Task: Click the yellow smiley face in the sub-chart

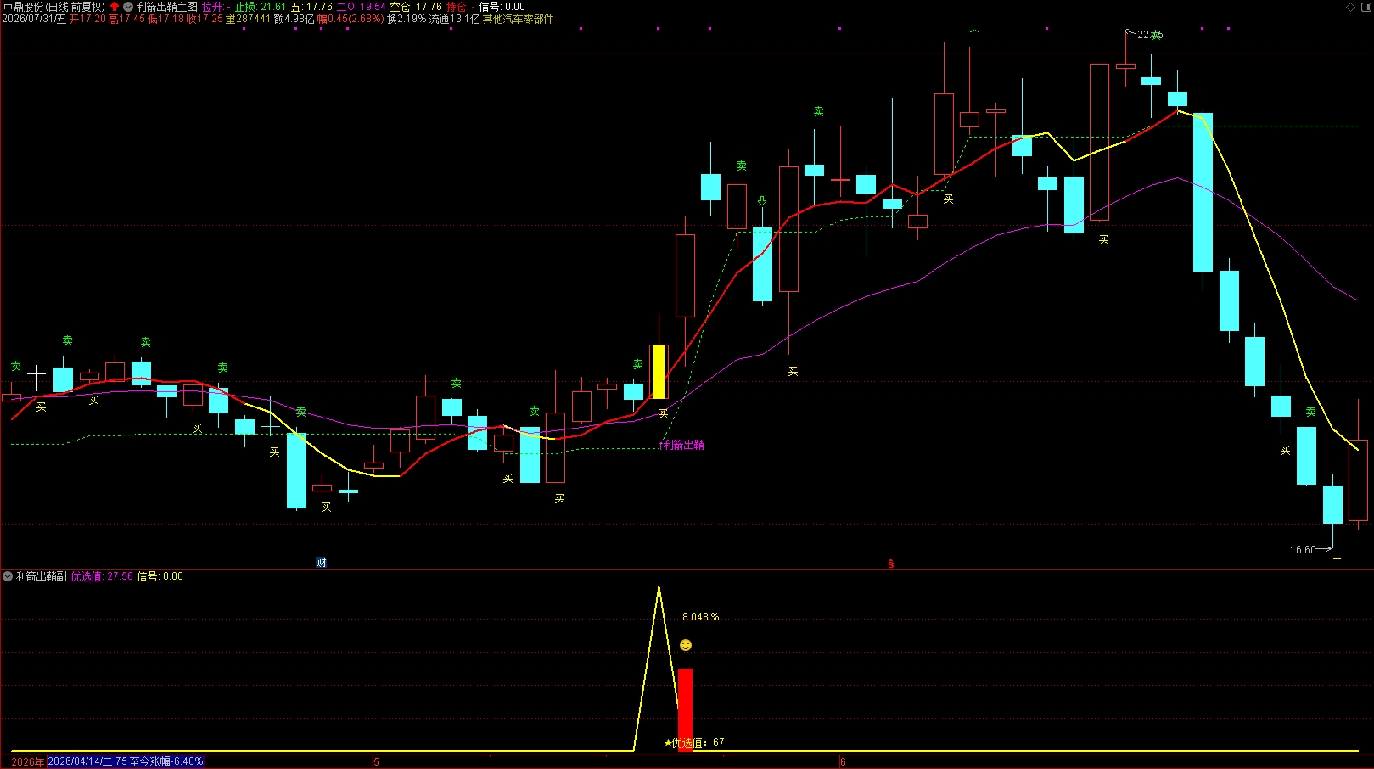Action: click(686, 645)
